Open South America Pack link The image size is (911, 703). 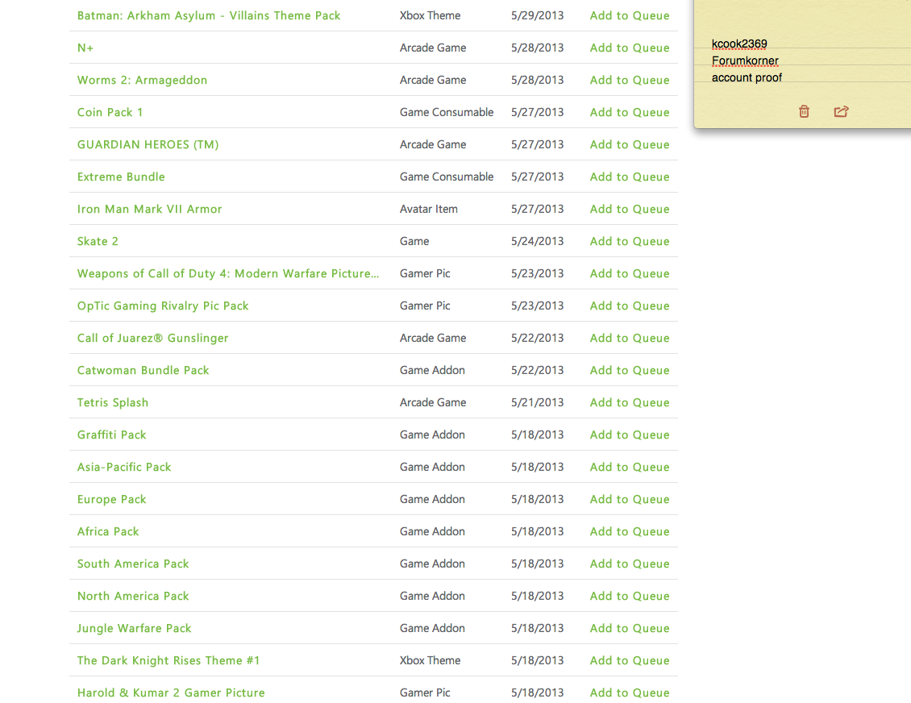tap(133, 564)
